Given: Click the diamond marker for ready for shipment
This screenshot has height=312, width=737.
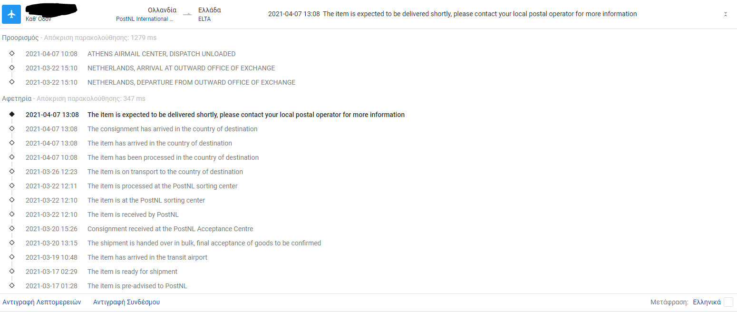Looking at the screenshot, I should pyautogui.click(x=12, y=272).
